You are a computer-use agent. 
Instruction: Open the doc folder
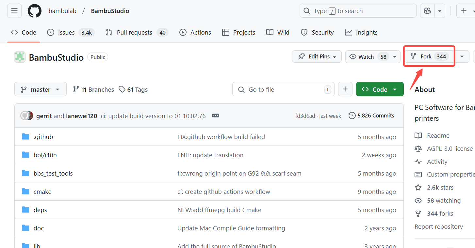click(39, 228)
